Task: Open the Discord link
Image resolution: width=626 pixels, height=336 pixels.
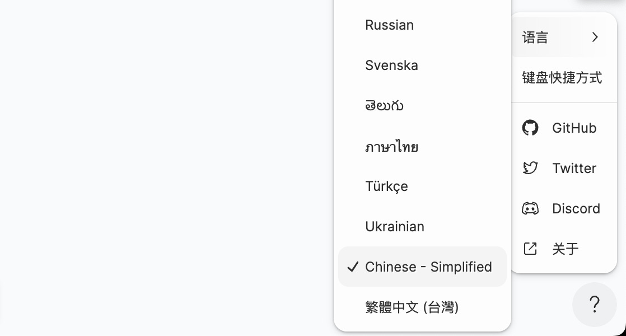Action: (576, 208)
